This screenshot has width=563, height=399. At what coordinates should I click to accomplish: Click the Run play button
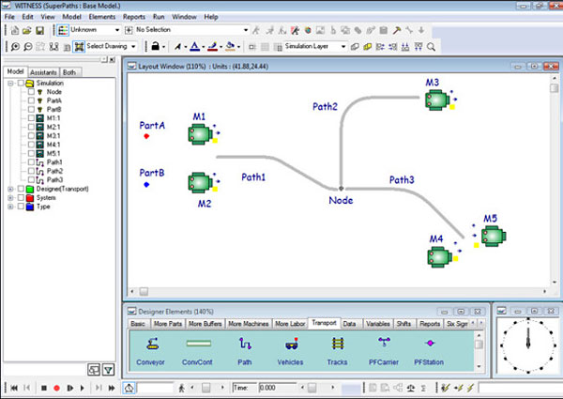(x=83, y=388)
